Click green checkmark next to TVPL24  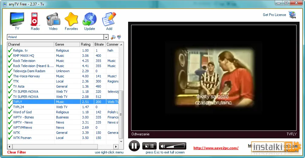tap(10, 107)
